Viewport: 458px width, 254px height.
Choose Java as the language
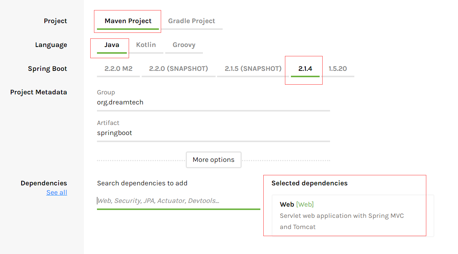[x=112, y=45]
